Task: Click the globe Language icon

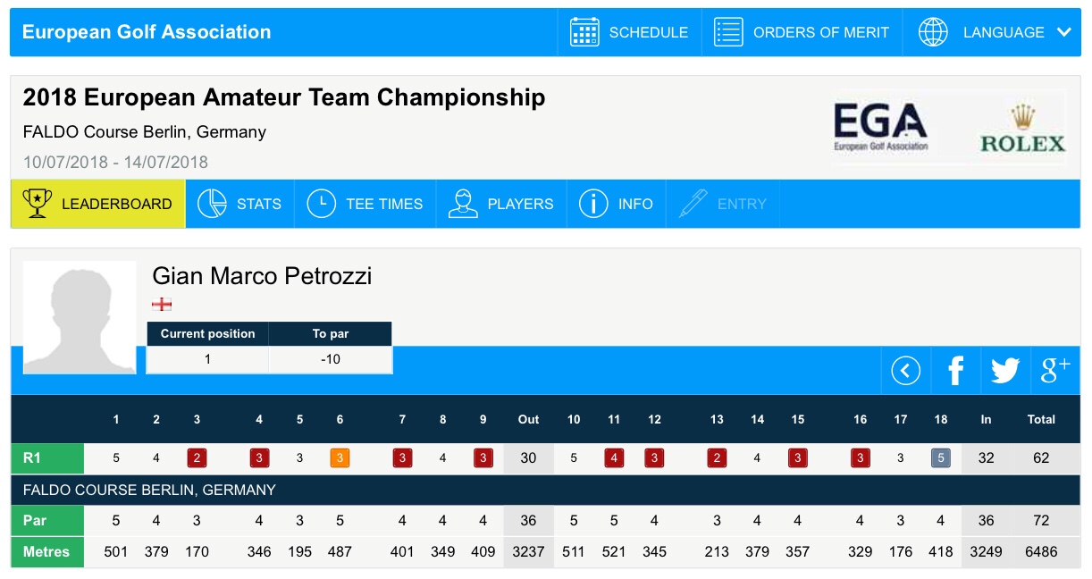Action: tap(933, 32)
